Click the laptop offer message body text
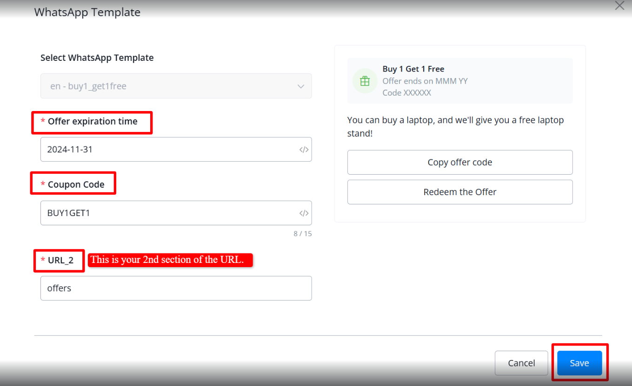Screen dimensions: 632x386 click(455, 126)
